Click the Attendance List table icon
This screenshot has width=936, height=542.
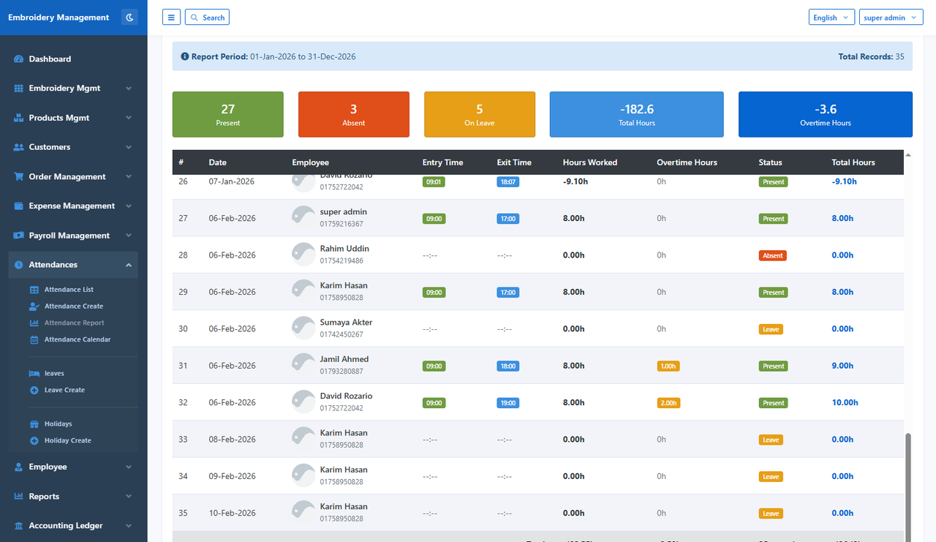click(34, 290)
